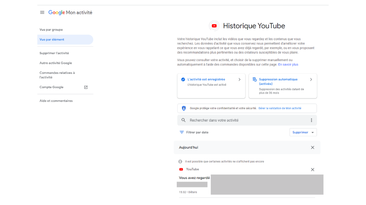Click the YouTube logo beside Historique YouTube

click(x=214, y=26)
